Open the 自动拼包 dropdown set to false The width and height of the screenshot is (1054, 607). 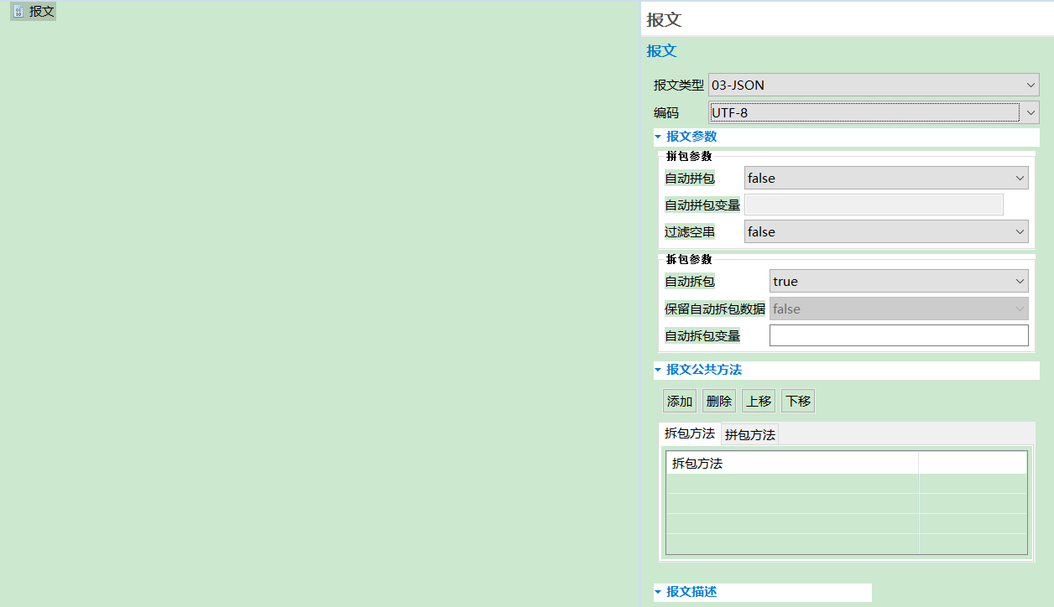[x=1019, y=178]
